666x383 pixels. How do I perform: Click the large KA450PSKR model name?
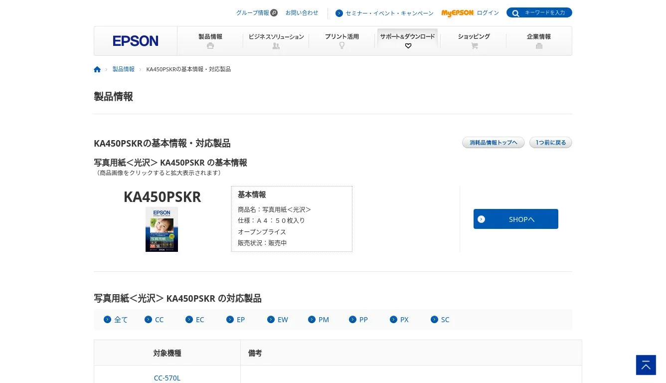click(x=162, y=197)
